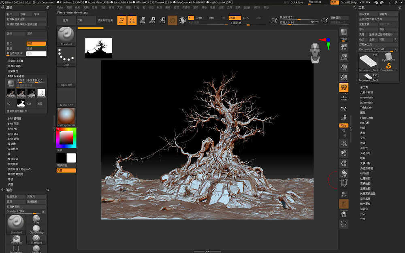
Task: Expand the ArrayMesh subpalette
Action: pos(367,98)
